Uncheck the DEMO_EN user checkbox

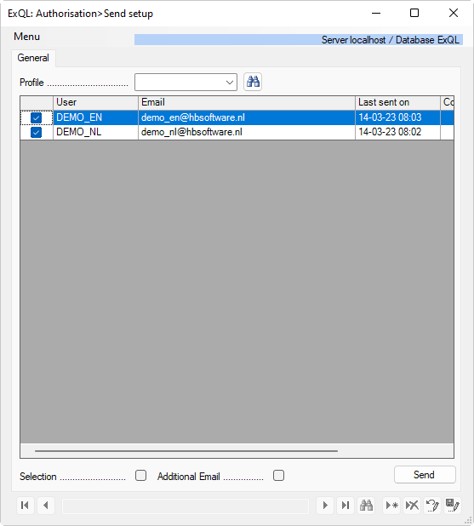[x=37, y=117]
